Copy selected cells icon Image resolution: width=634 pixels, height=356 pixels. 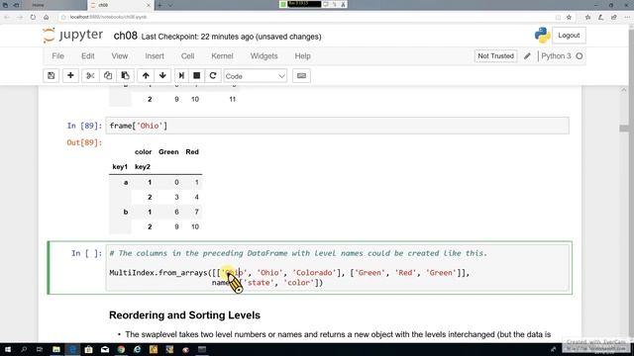tap(108, 75)
